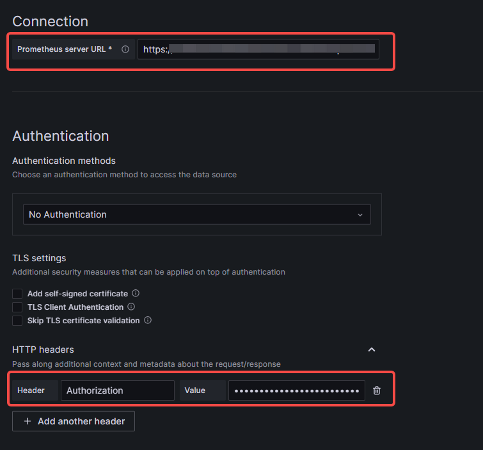Screen dimensions: 483x450
Task: Click info icon beside Prometheus server URL
Action: [x=125, y=49]
